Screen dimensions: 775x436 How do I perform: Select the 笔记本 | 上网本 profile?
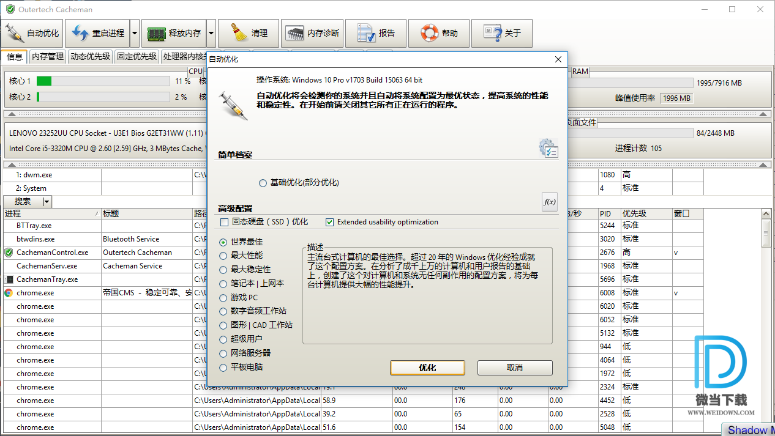tap(252, 284)
